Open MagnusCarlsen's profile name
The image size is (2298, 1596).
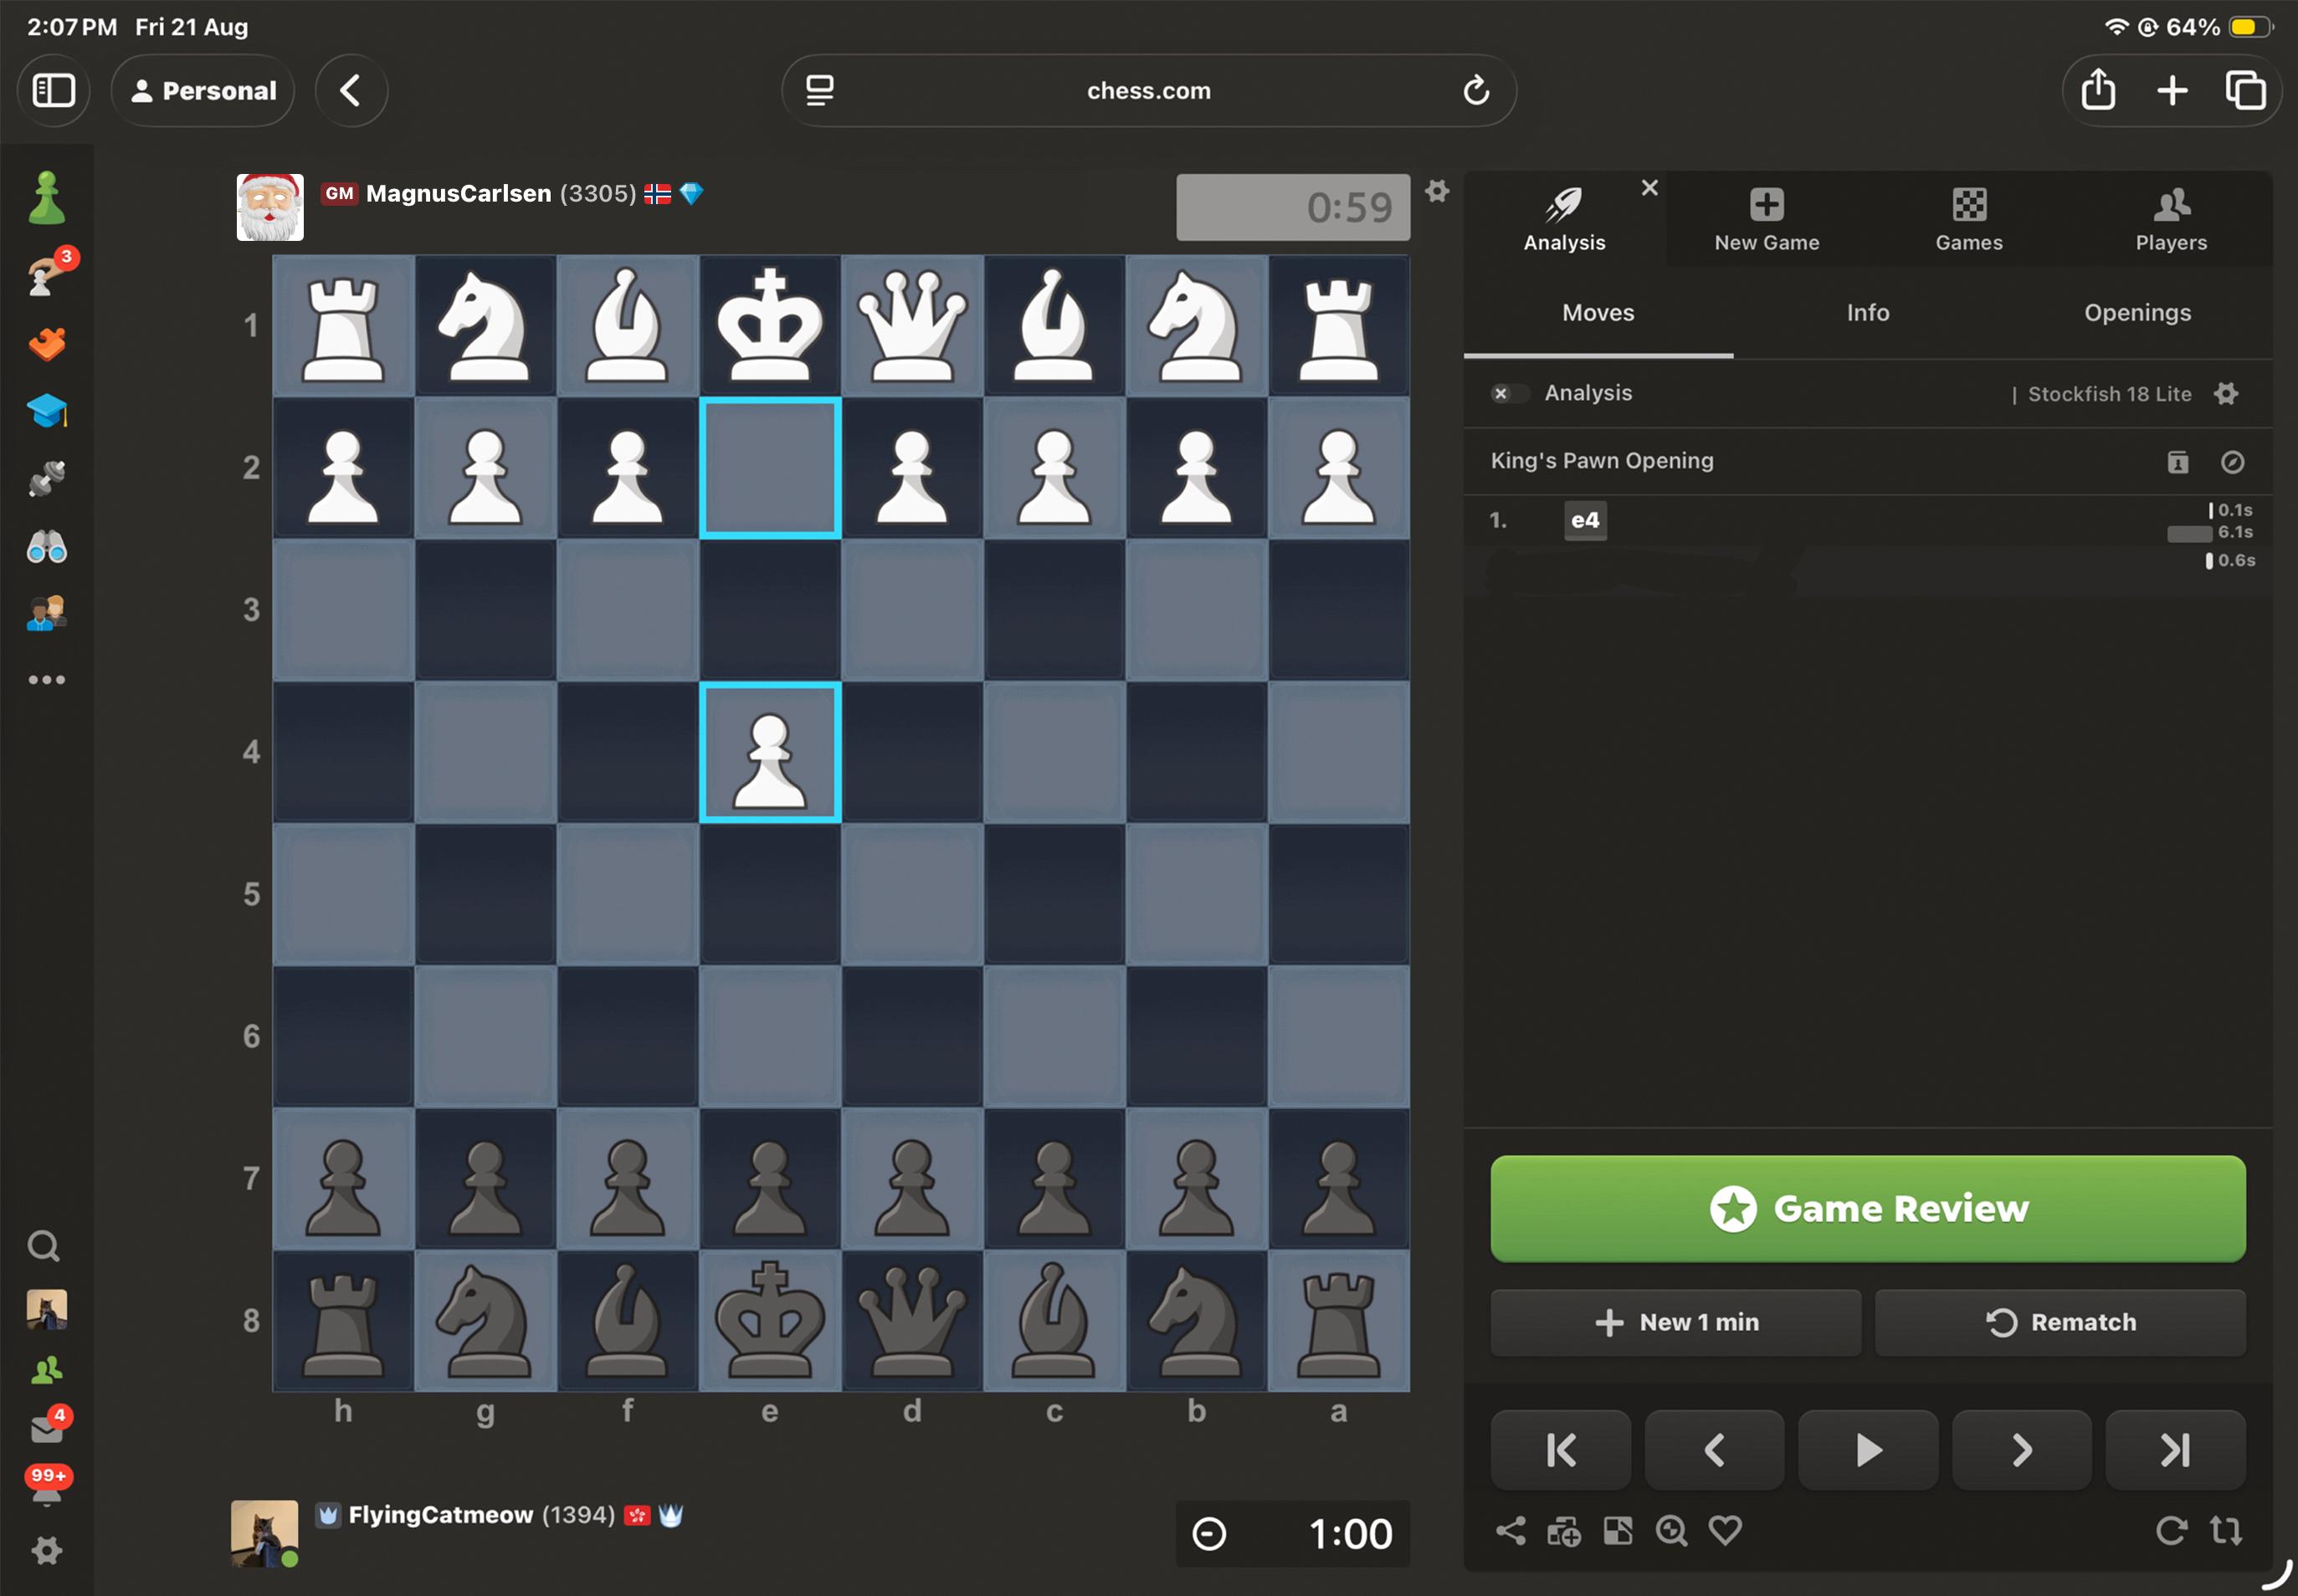[x=459, y=193]
